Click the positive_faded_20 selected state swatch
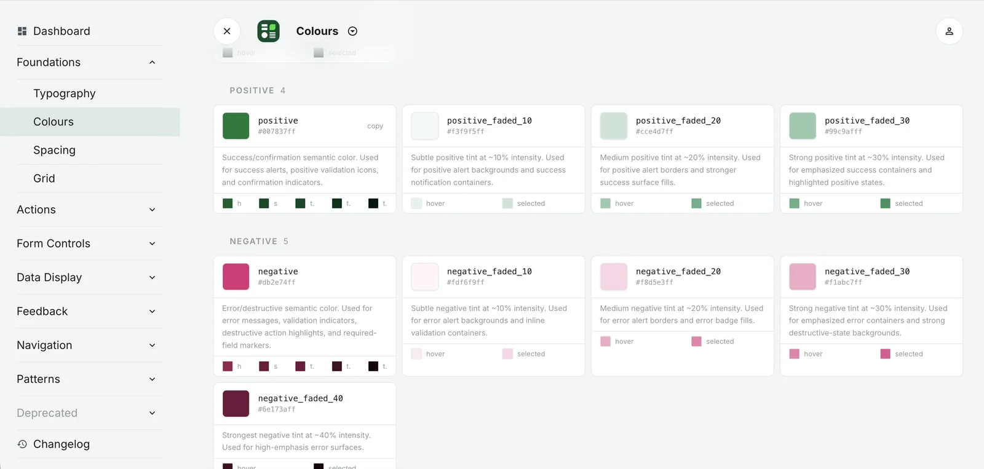 pos(696,203)
